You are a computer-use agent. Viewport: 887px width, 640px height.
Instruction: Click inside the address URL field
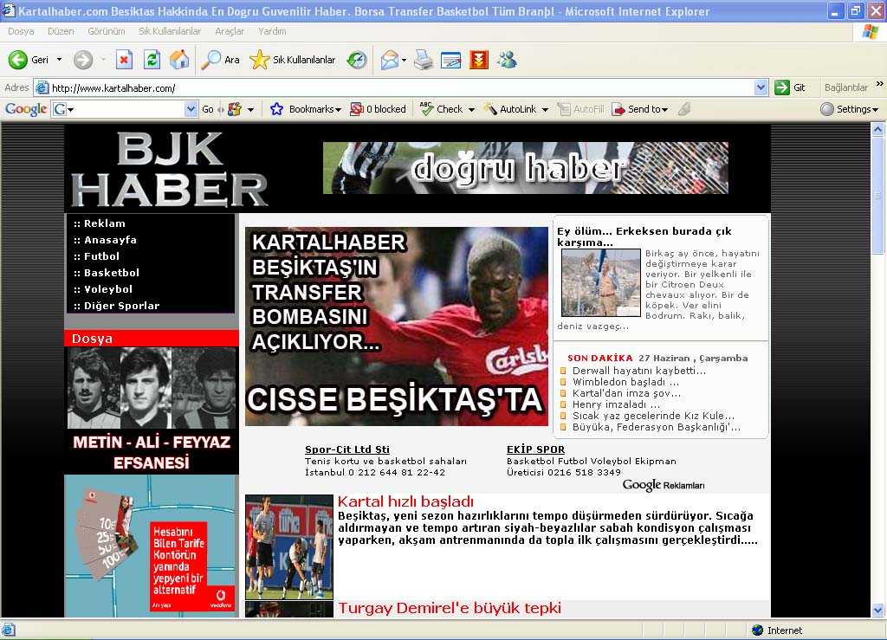(x=402, y=87)
